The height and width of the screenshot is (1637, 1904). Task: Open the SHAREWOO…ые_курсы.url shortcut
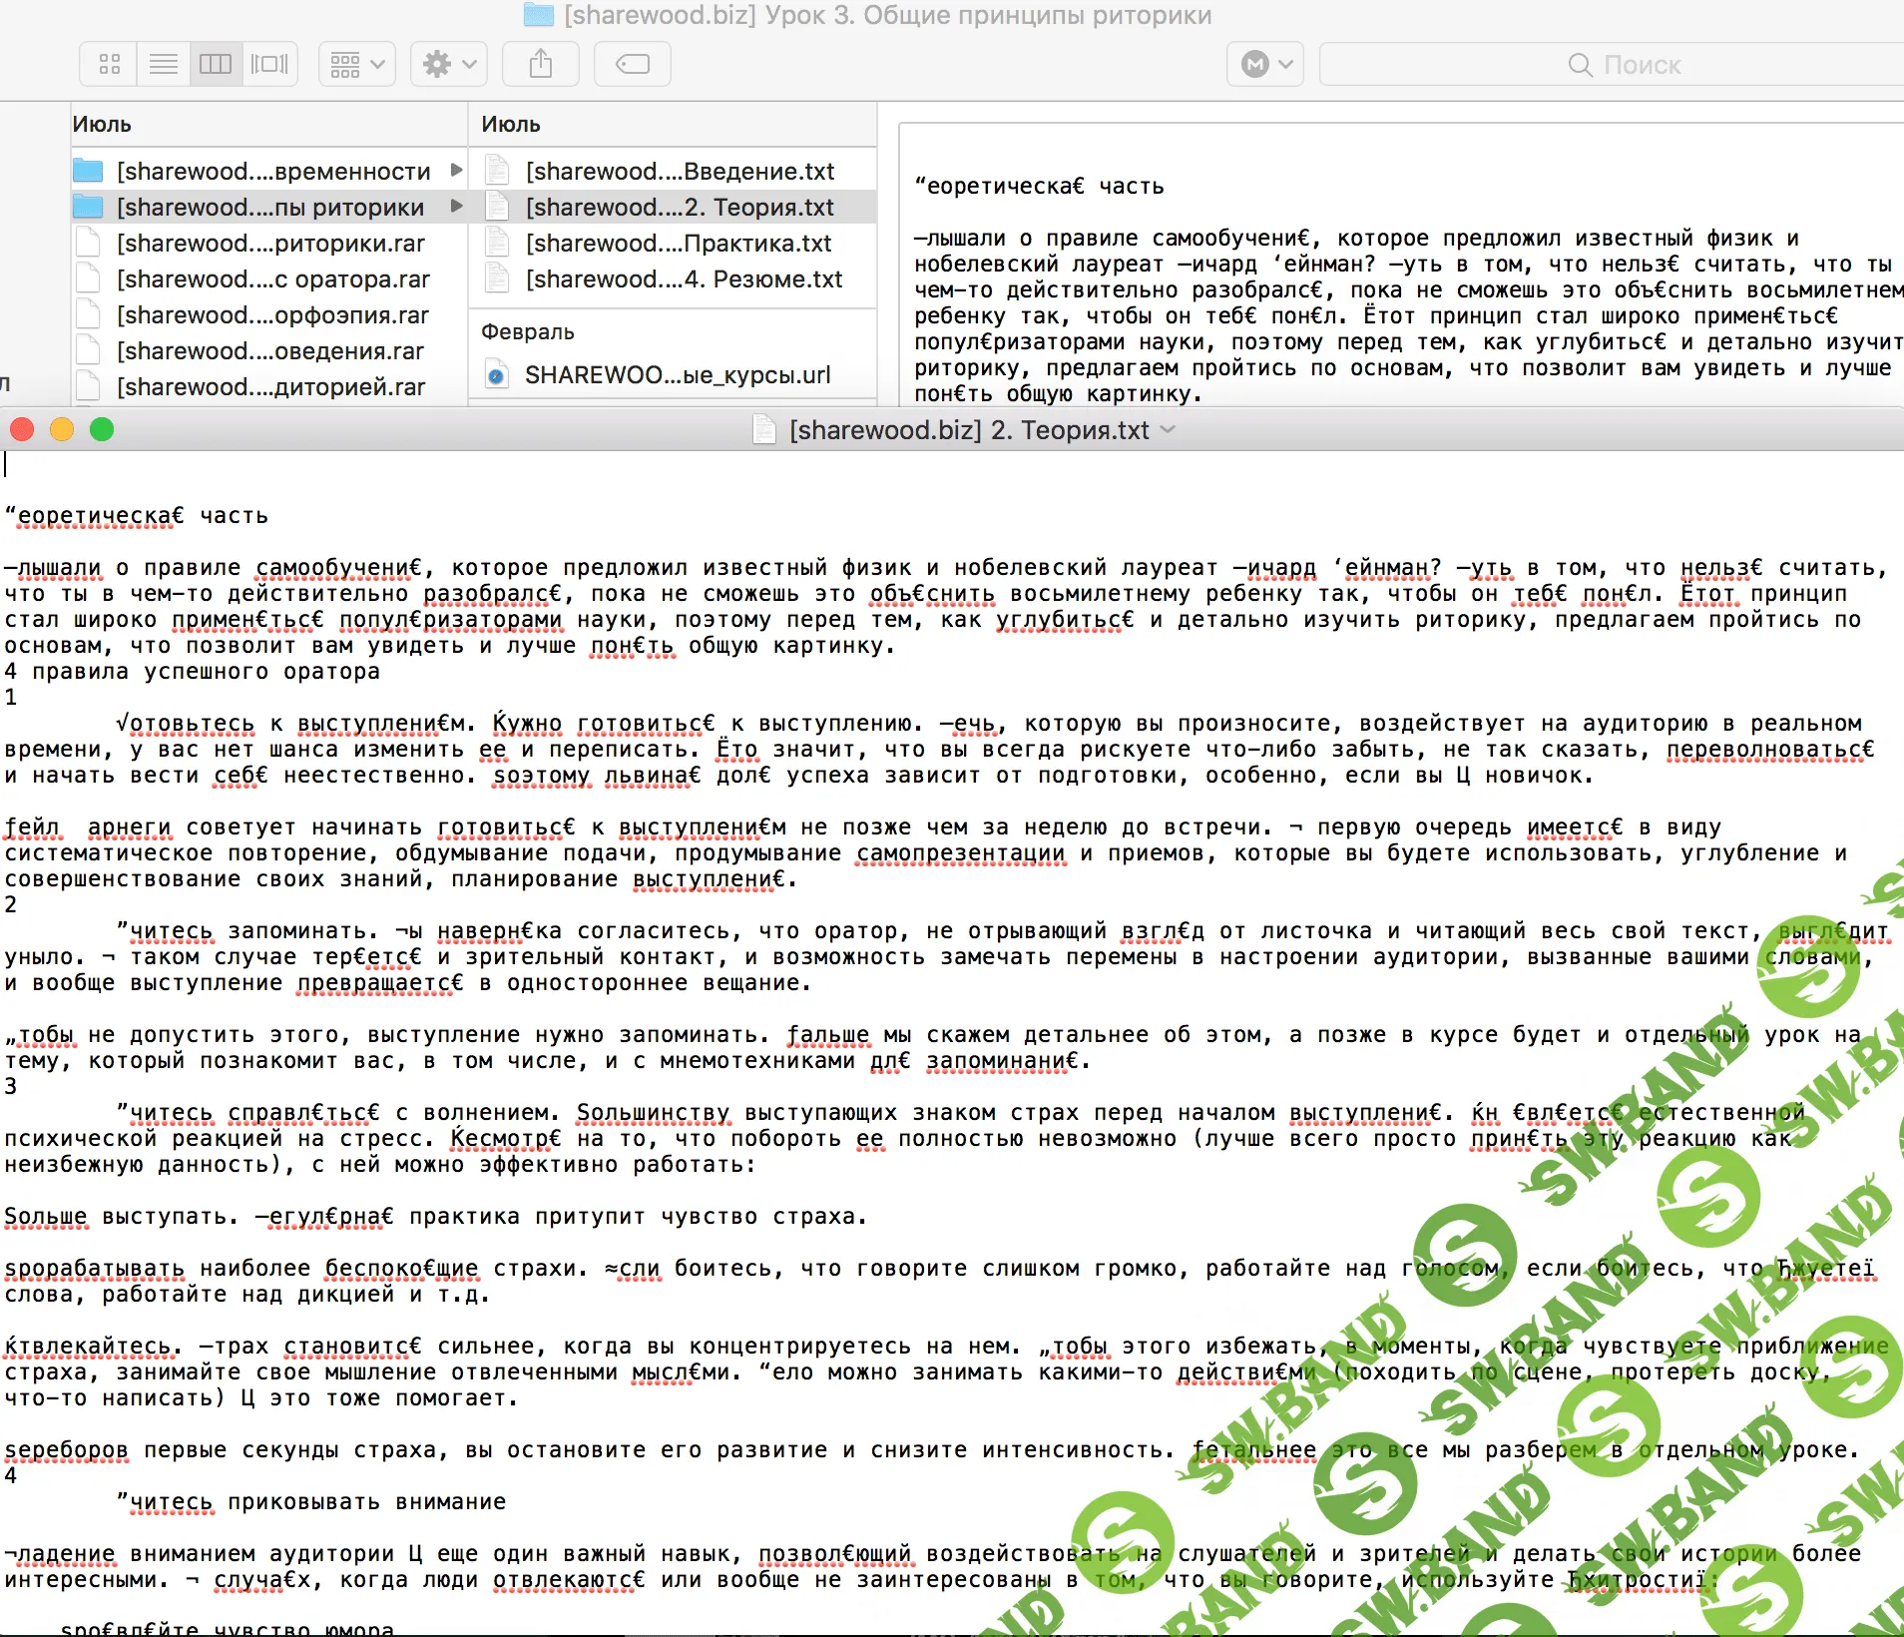[677, 375]
